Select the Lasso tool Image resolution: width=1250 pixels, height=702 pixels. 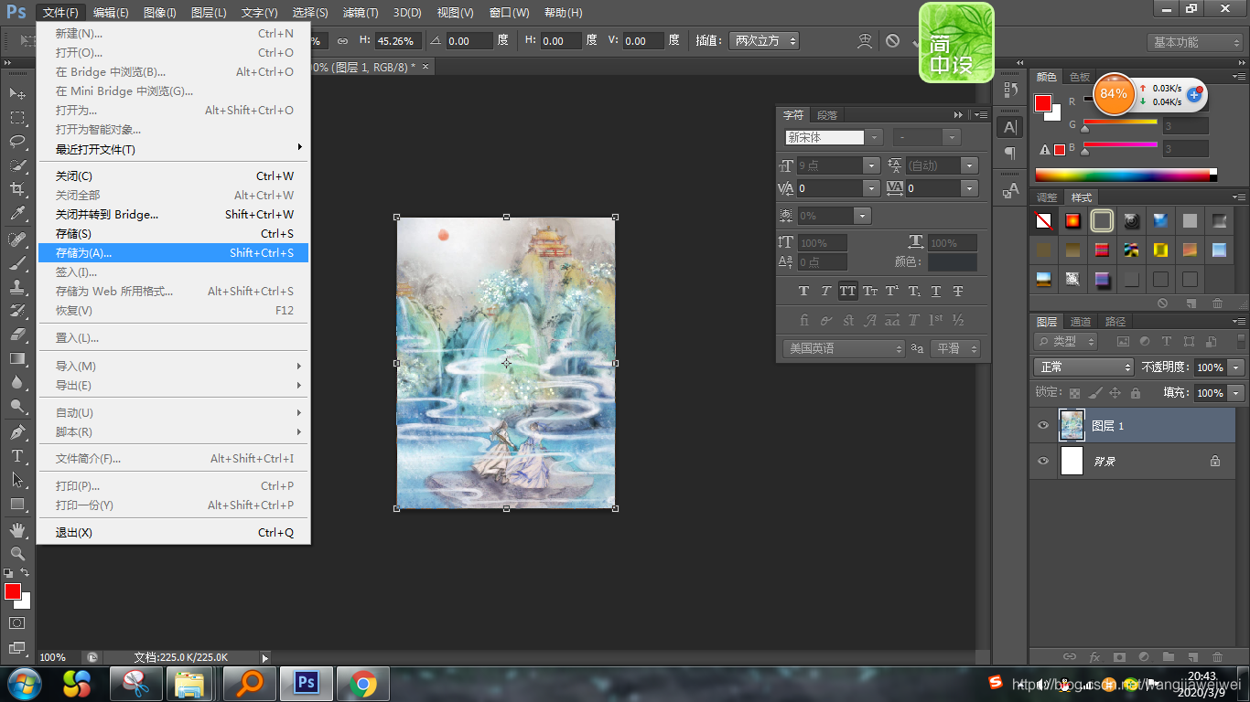[x=17, y=141]
